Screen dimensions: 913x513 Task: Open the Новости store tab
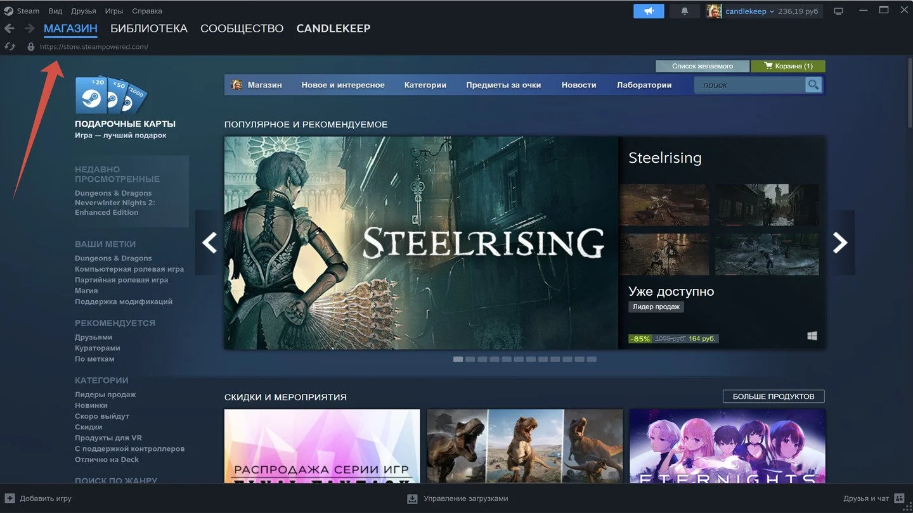[x=579, y=85]
